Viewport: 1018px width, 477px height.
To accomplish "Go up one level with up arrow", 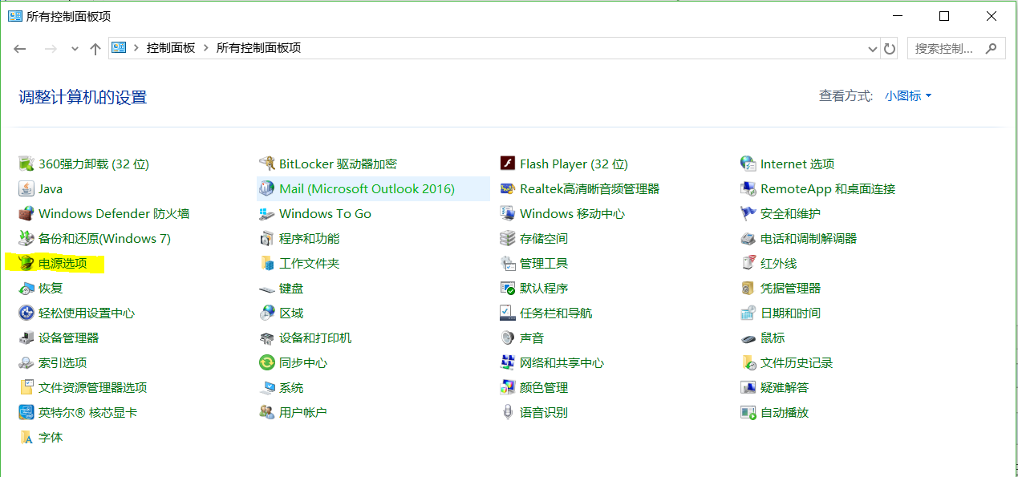I will point(95,48).
